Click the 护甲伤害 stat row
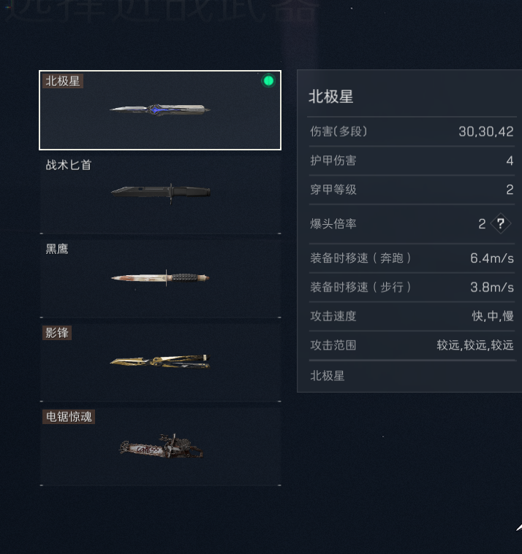Screen dimensions: 522x554 point(412,161)
